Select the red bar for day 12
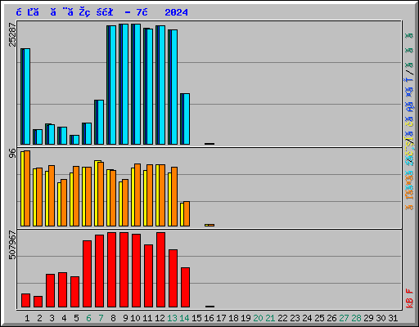Screen dimensions: 419x327 [160, 270]
